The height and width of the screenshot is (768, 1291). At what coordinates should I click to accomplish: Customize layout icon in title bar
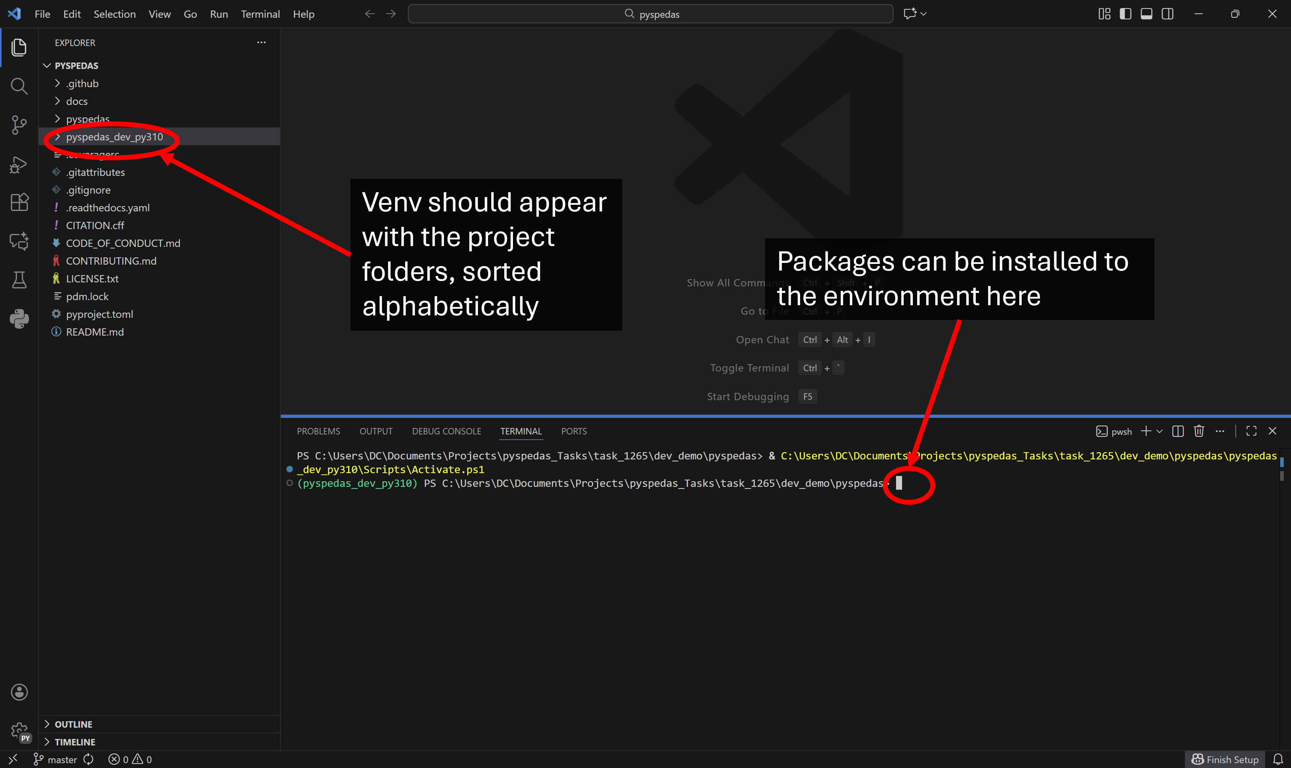[1104, 14]
